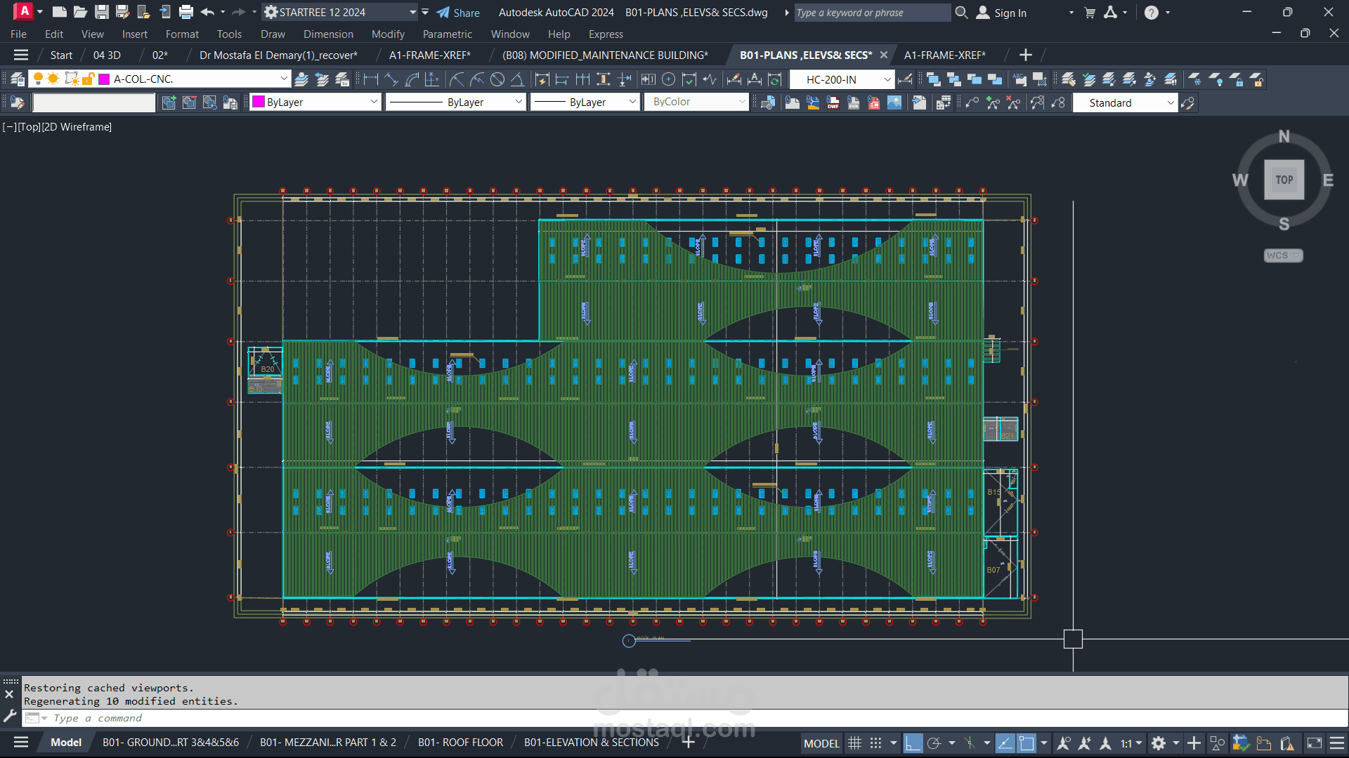Click the Angular dimension tool
The image size is (1349, 758).
point(517,79)
